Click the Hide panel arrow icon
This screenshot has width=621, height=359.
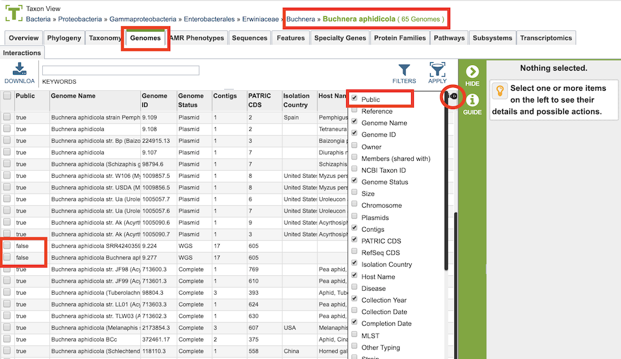[472, 71]
